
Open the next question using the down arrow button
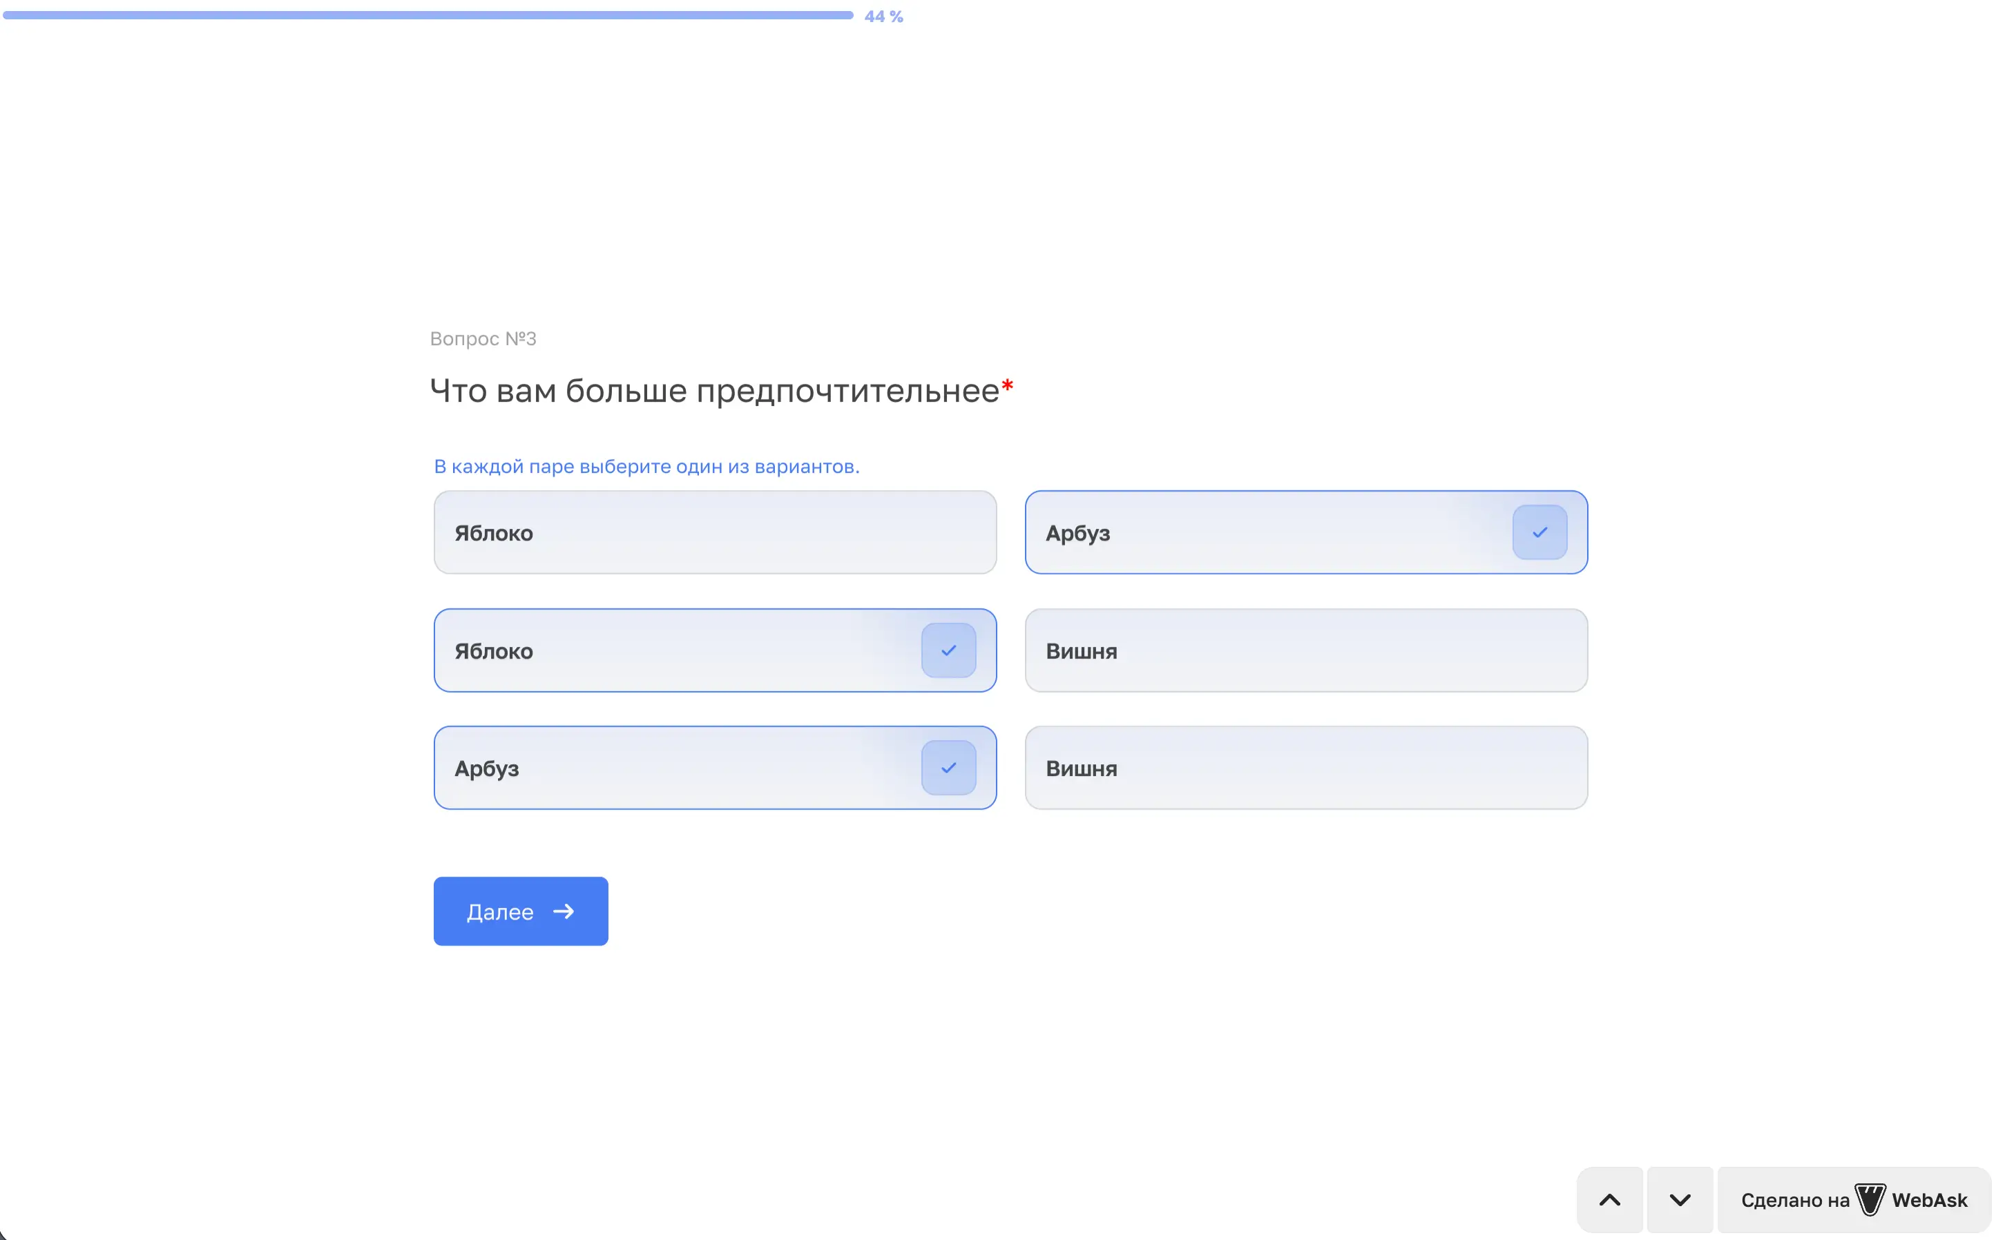tap(1679, 1199)
